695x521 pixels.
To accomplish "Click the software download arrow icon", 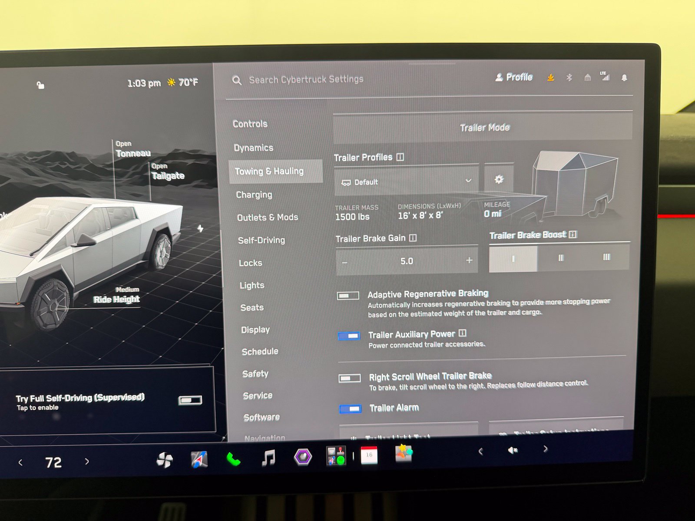I will tap(550, 78).
